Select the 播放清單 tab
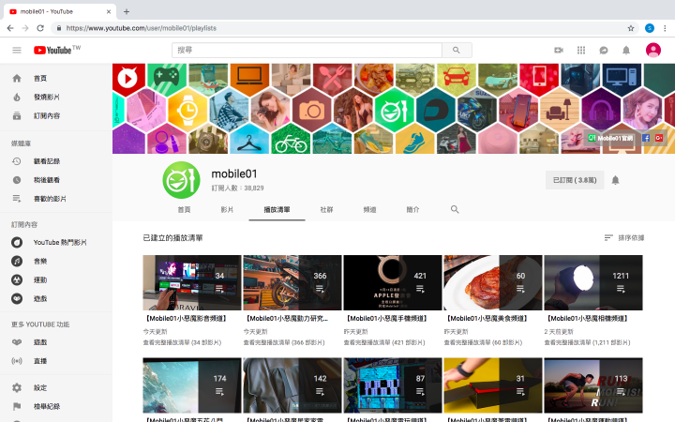Viewport: 675px width, 422px height. click(277, 210)
